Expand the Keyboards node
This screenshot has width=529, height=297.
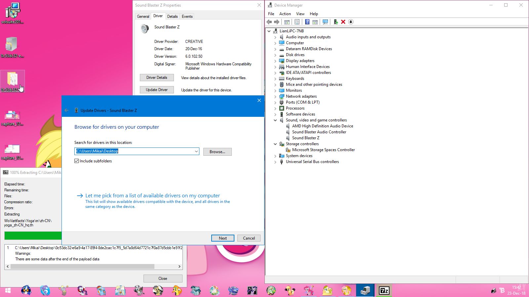click(x=275, y=79)
